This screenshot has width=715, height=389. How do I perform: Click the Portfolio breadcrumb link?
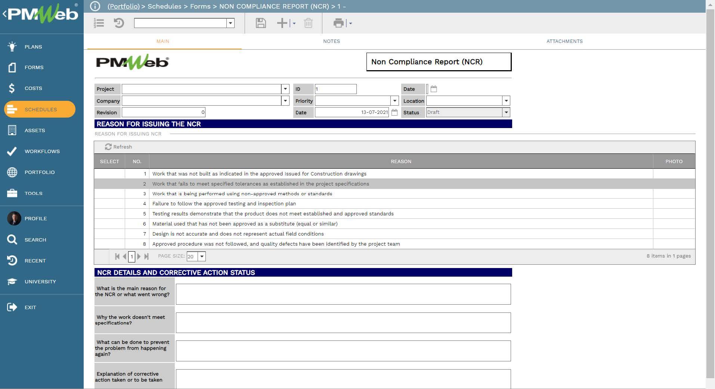point(123,6)
